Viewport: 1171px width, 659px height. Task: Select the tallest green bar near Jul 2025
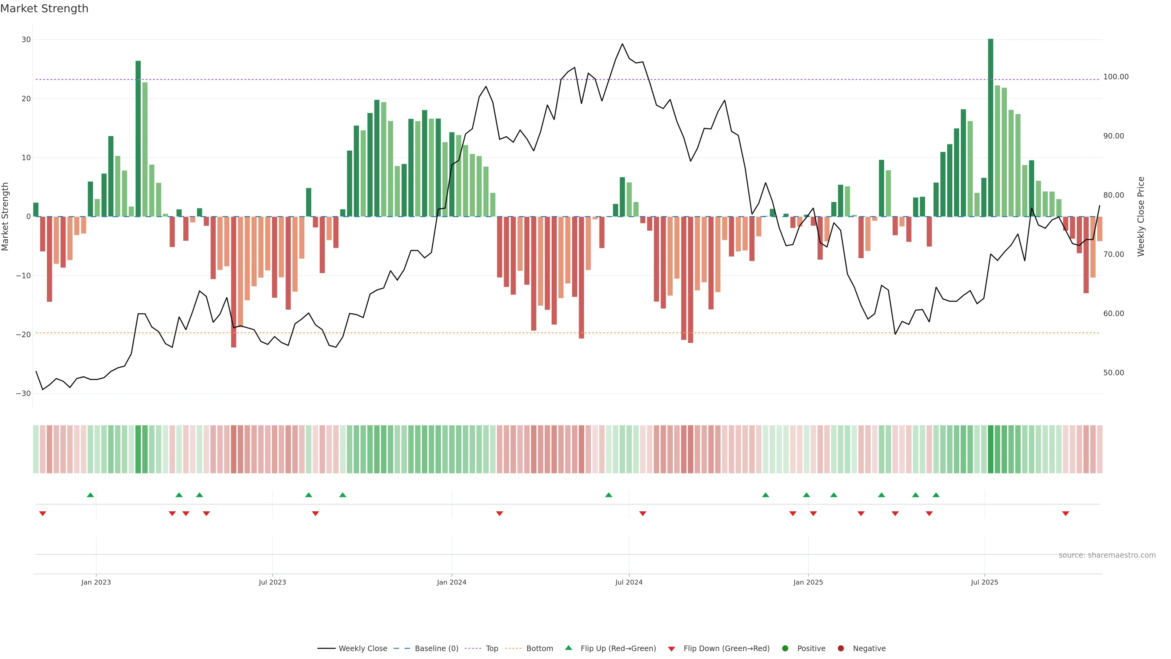(990, 127)
